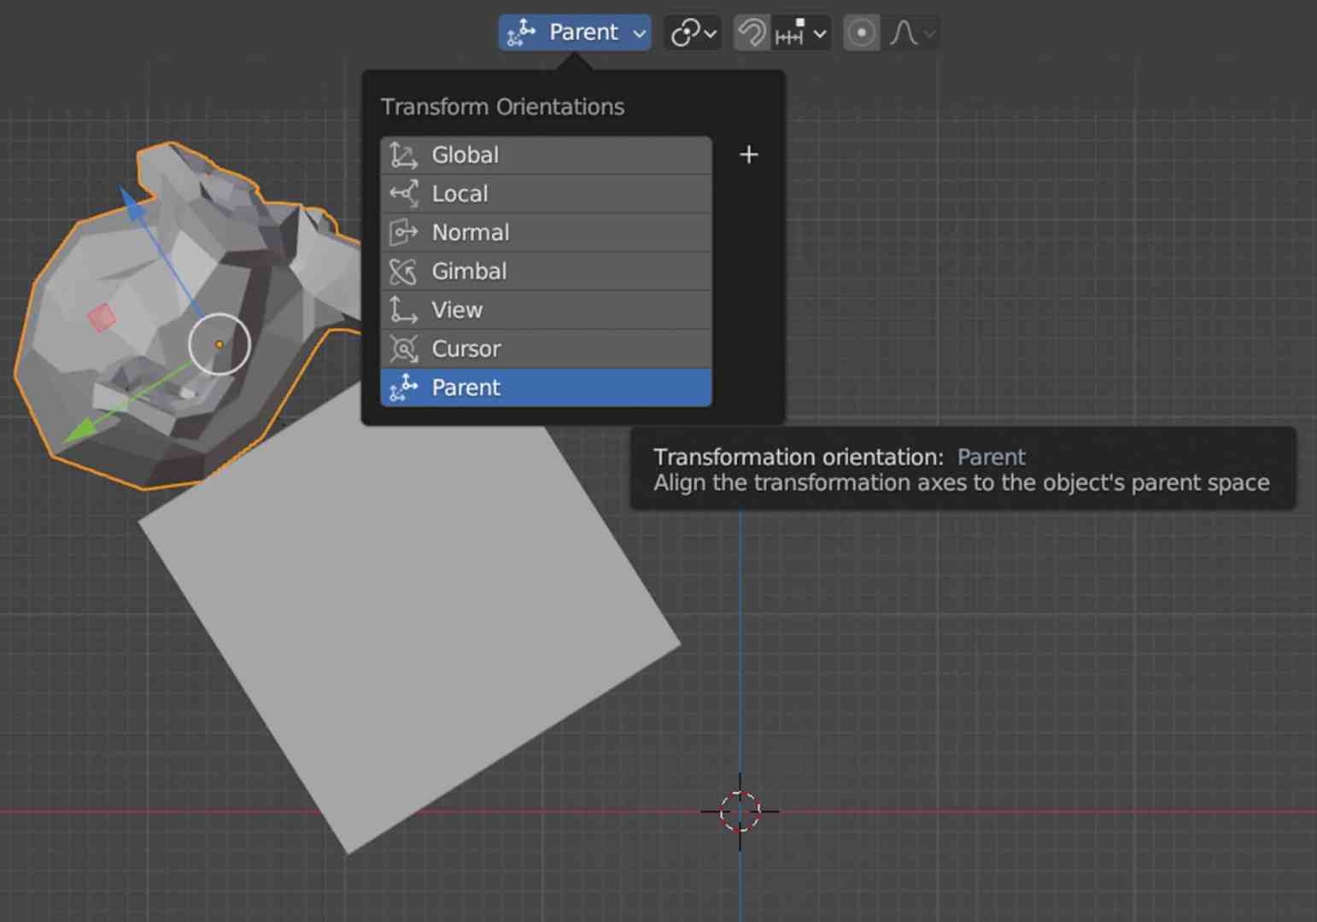Screen dimensions: 1317x922
Task: Click the Gimbal orientation icon
Action: click(402, 271)
